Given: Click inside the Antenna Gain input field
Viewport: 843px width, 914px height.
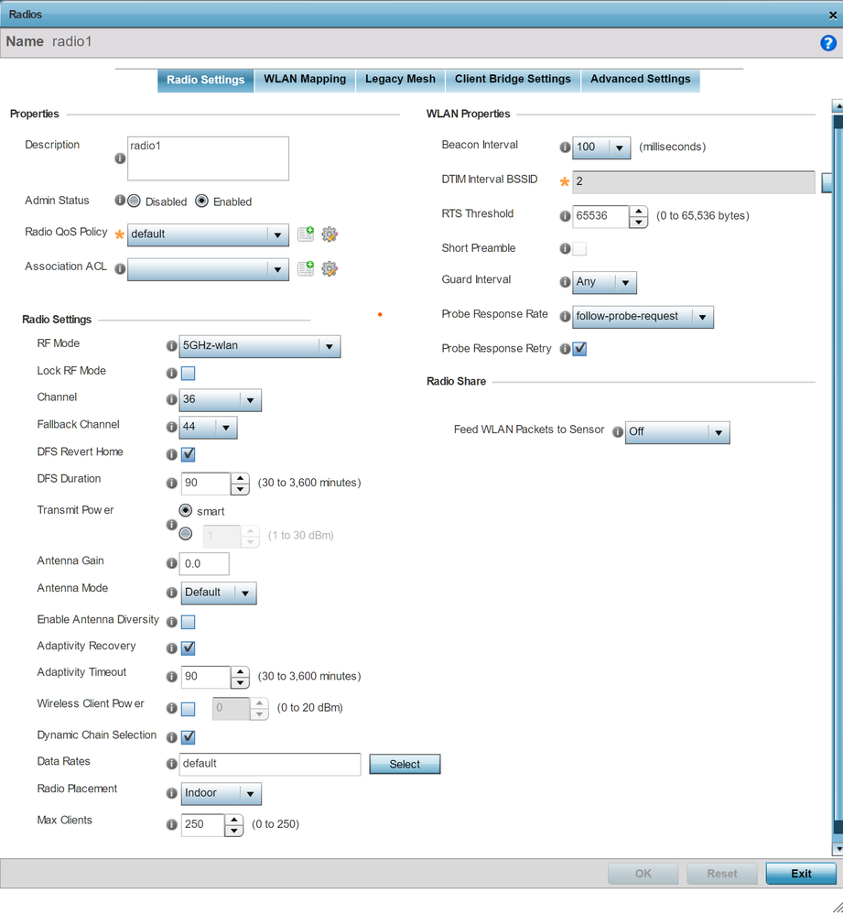Looking at the screenshot, I should pos(205,564).
